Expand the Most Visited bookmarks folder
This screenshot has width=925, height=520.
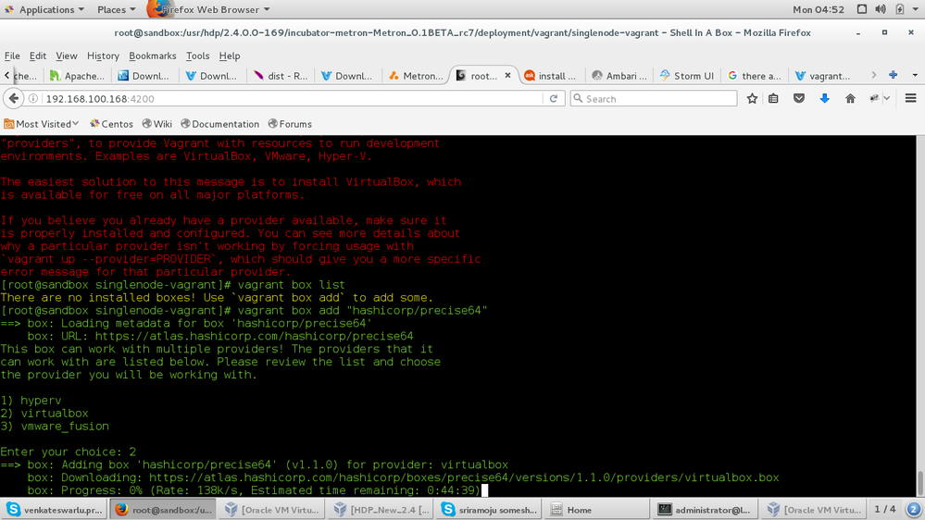(x=42, y=124)
